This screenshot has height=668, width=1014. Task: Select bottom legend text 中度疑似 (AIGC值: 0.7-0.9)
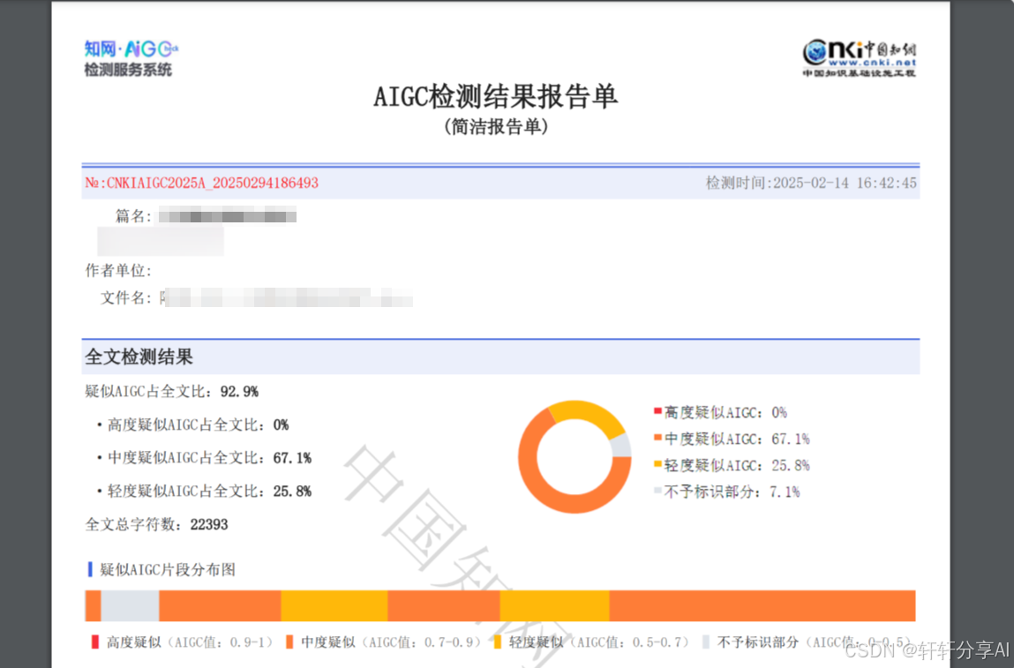(391, 642)
